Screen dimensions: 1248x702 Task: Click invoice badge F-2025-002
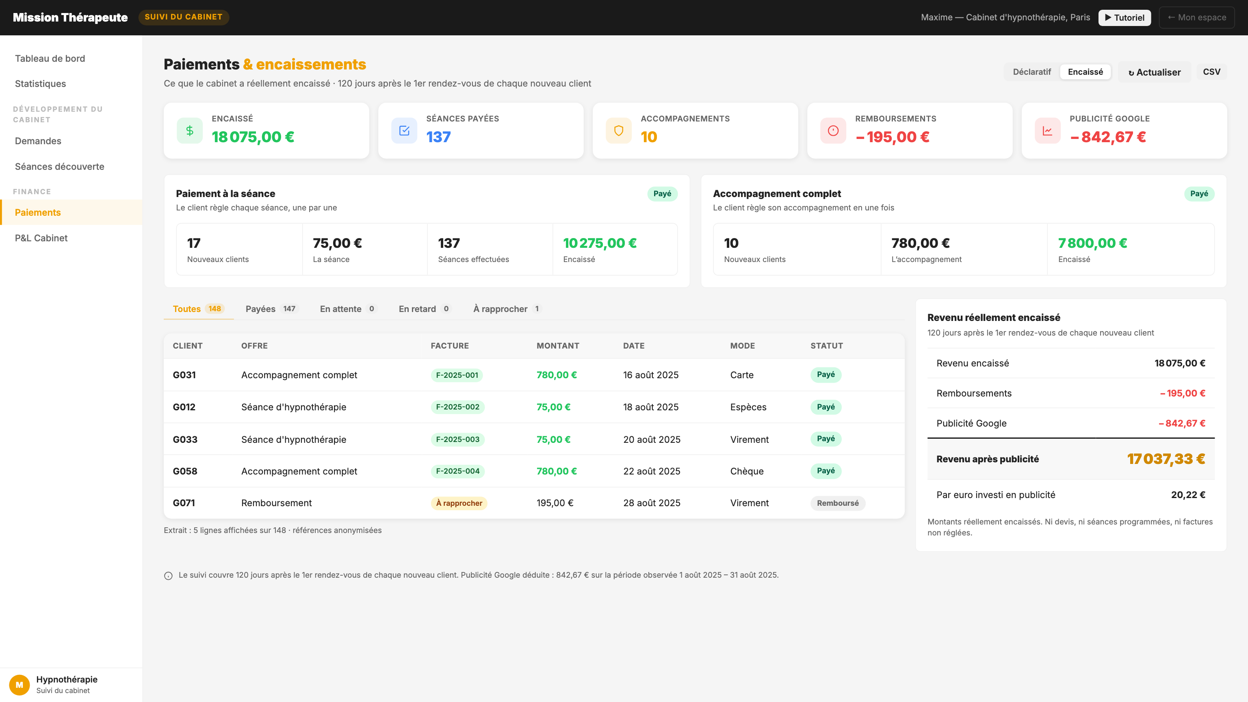coord(457,407)
